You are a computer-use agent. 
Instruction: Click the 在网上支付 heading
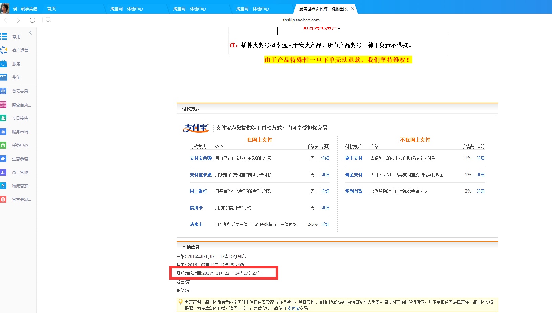coord(260,140)
